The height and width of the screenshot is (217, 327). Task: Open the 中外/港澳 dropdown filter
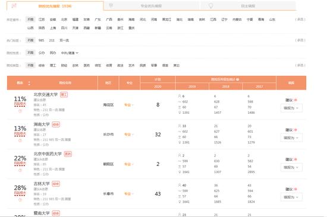(70, 53)
